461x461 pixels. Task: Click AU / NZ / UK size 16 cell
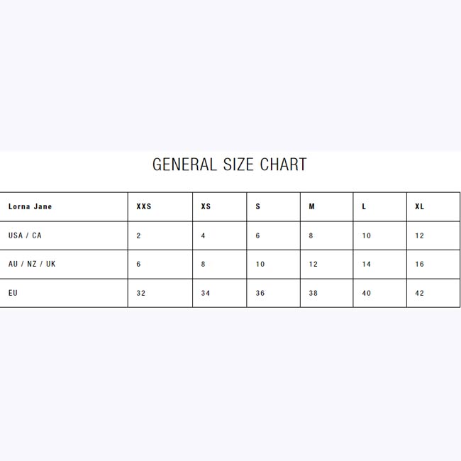click(x=420, y=264)
